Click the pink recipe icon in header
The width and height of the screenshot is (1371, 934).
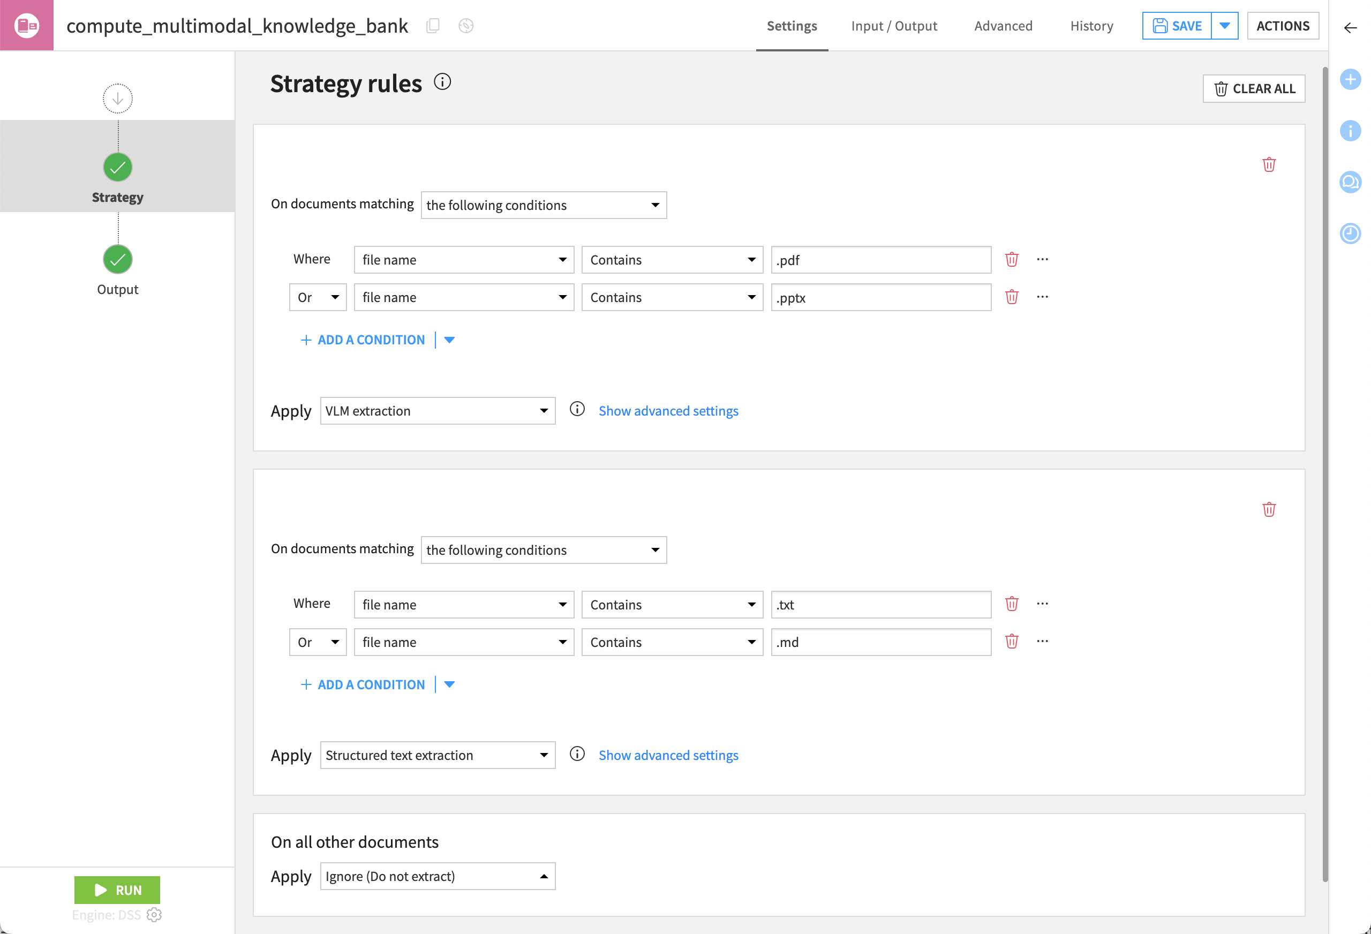tap(27, 25)
